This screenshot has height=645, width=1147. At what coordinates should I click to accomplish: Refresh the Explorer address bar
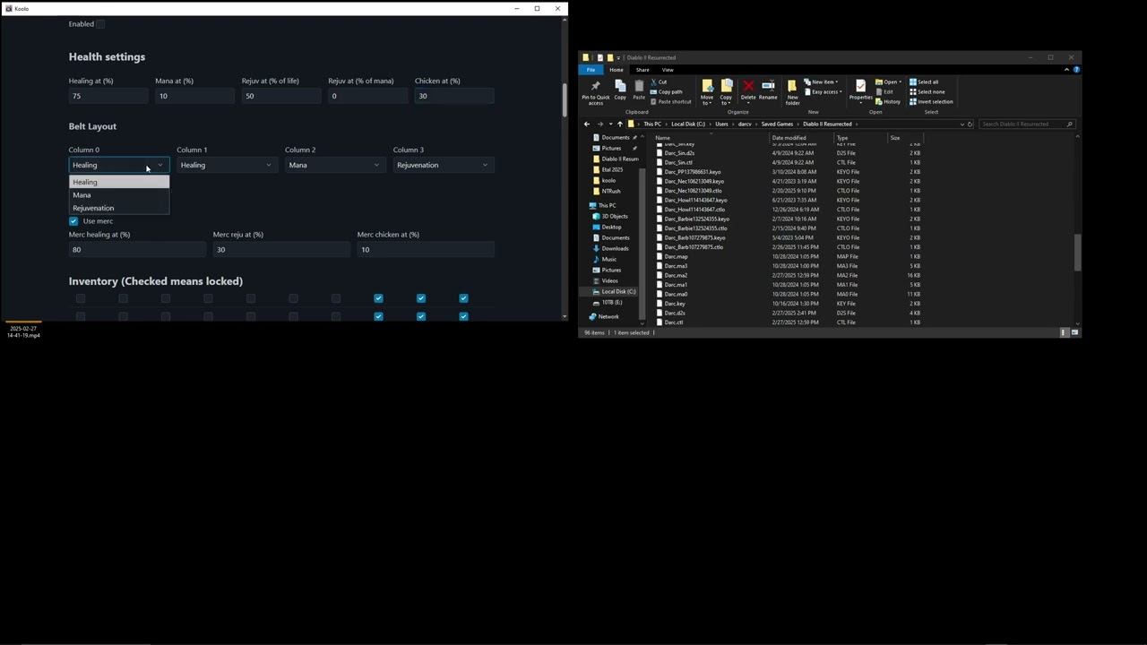970,125
